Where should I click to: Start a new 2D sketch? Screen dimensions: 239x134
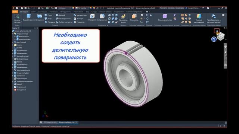tap(17, 19)
